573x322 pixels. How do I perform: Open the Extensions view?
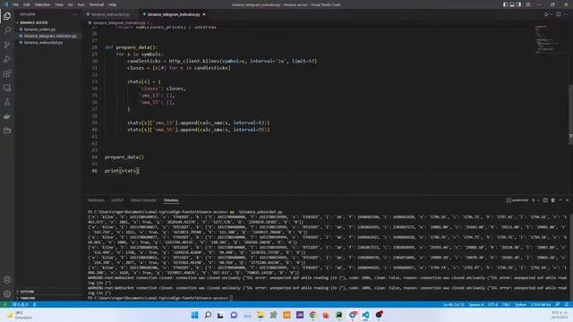[7, 73]
